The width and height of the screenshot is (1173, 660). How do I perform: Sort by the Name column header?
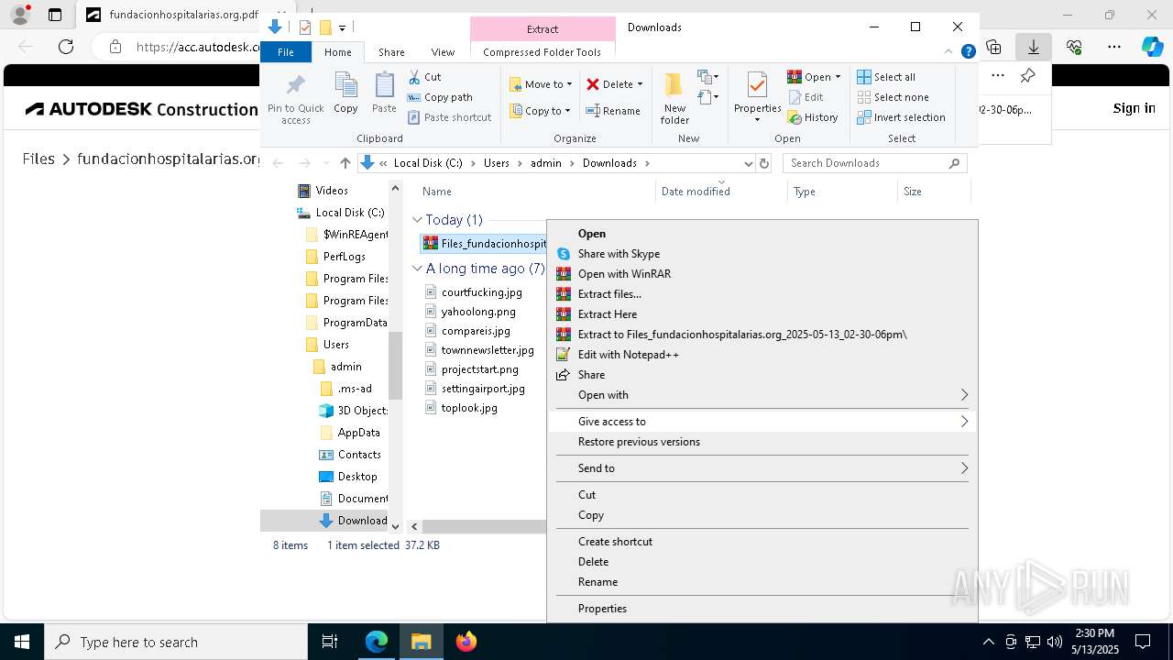(x=437, y=192)
